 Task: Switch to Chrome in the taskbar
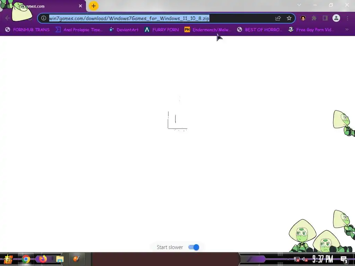coord(26,259)
